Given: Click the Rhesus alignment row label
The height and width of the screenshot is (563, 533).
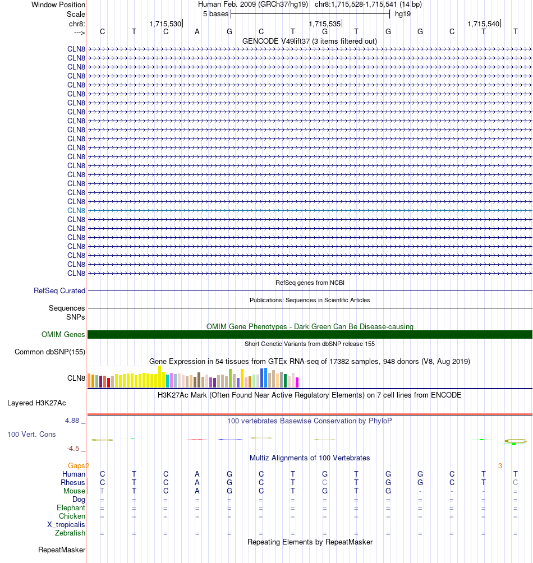Looking at the screenshot, I should pyautogui.click(x=73, y=483).
